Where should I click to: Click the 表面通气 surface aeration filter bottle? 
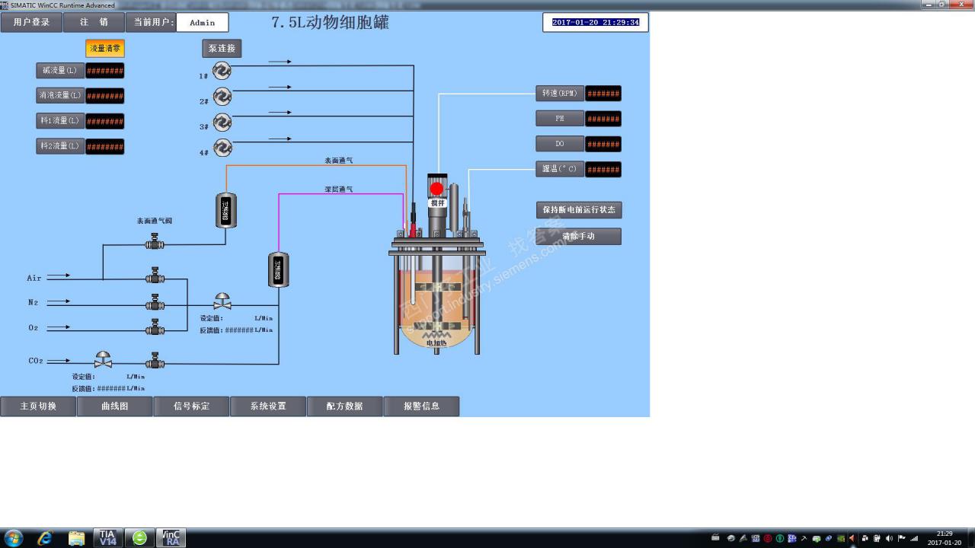[225, 210]
